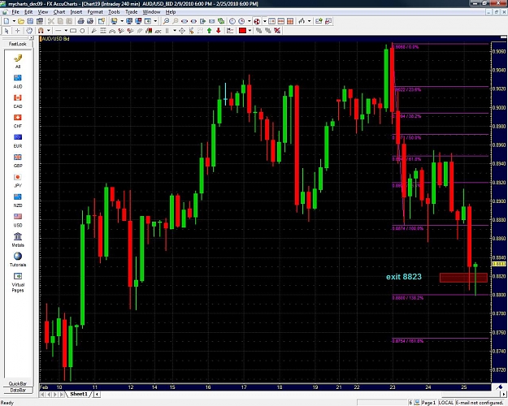Open the folder icon in toolbar
The image size is (508, 406).
(21, 21)
